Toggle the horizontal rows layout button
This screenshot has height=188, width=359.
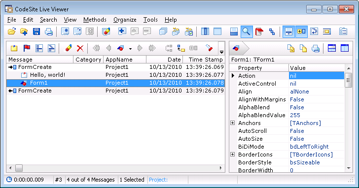point(217,31)
